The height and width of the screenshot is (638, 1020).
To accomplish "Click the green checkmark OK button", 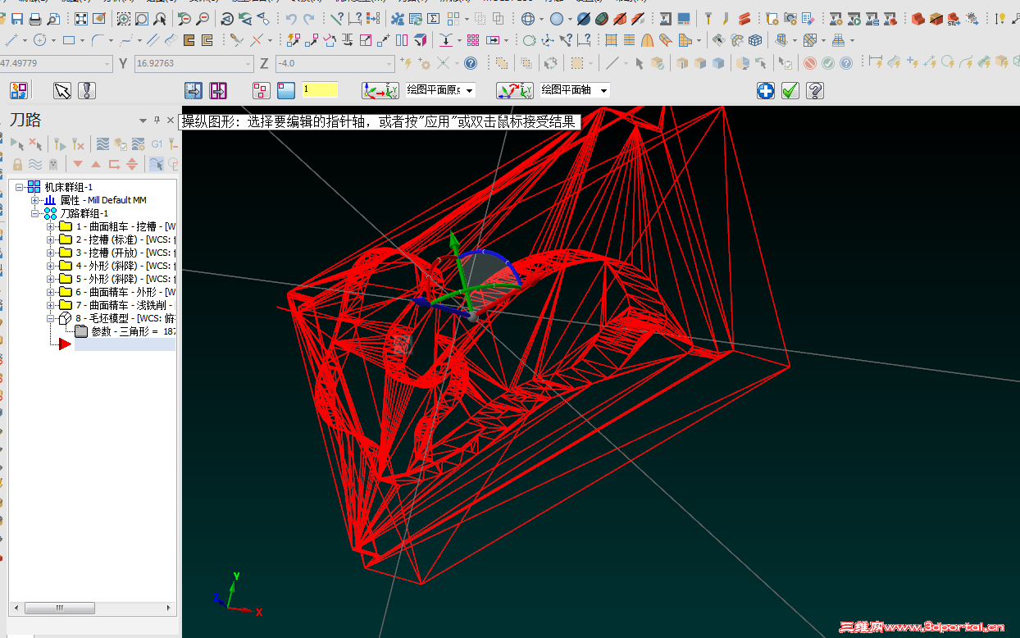I will pos(790,90).
